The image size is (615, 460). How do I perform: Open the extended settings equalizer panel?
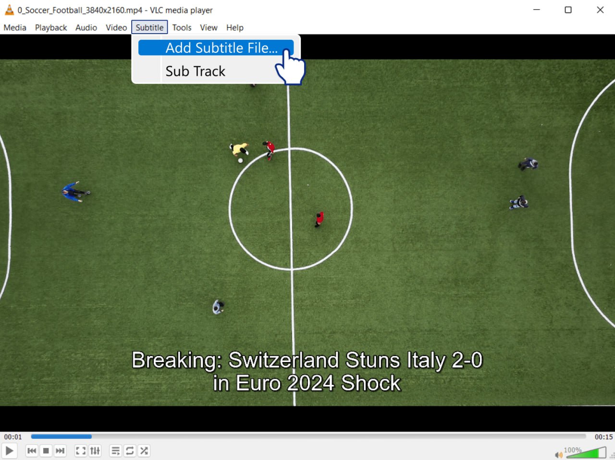point(95,450)
